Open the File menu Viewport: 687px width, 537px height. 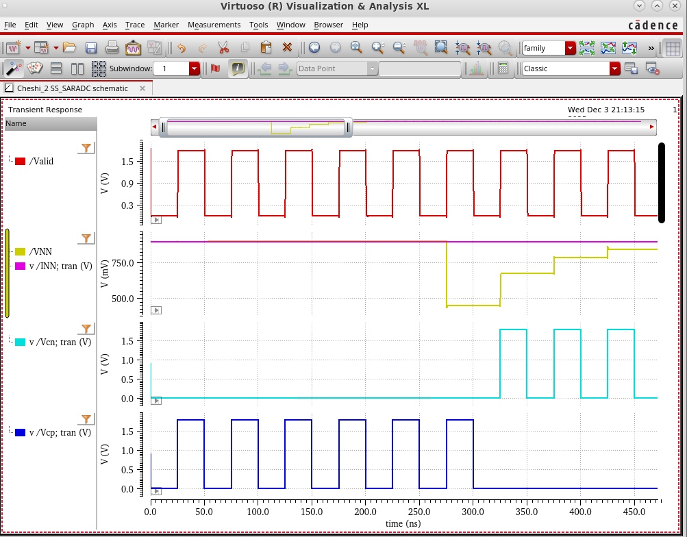10,25
